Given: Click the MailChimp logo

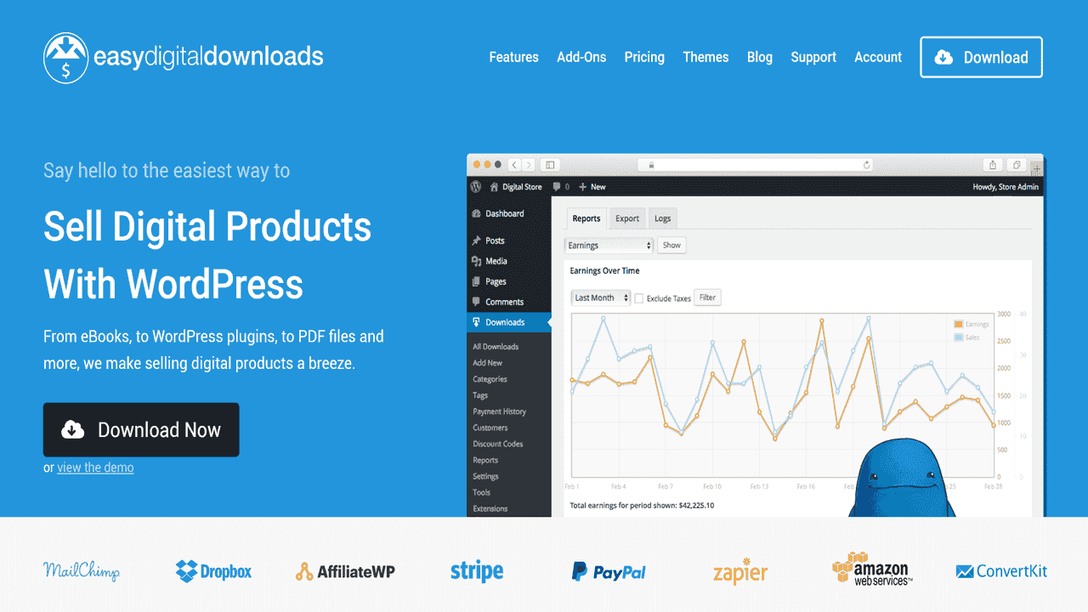Looking at the screenshot, I should click(82, 571).
